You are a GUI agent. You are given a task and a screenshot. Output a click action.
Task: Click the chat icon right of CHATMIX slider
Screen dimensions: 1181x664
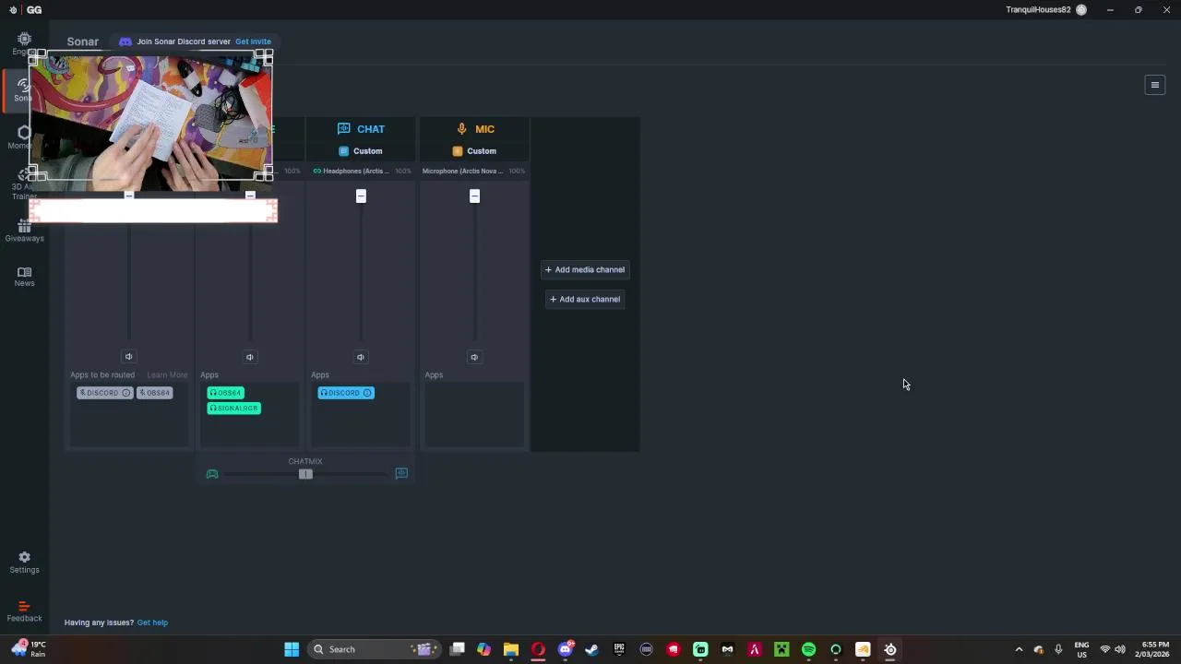pos(401,473)
